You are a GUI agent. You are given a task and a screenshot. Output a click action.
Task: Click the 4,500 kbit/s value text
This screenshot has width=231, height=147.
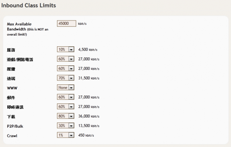tap(88, 50)
